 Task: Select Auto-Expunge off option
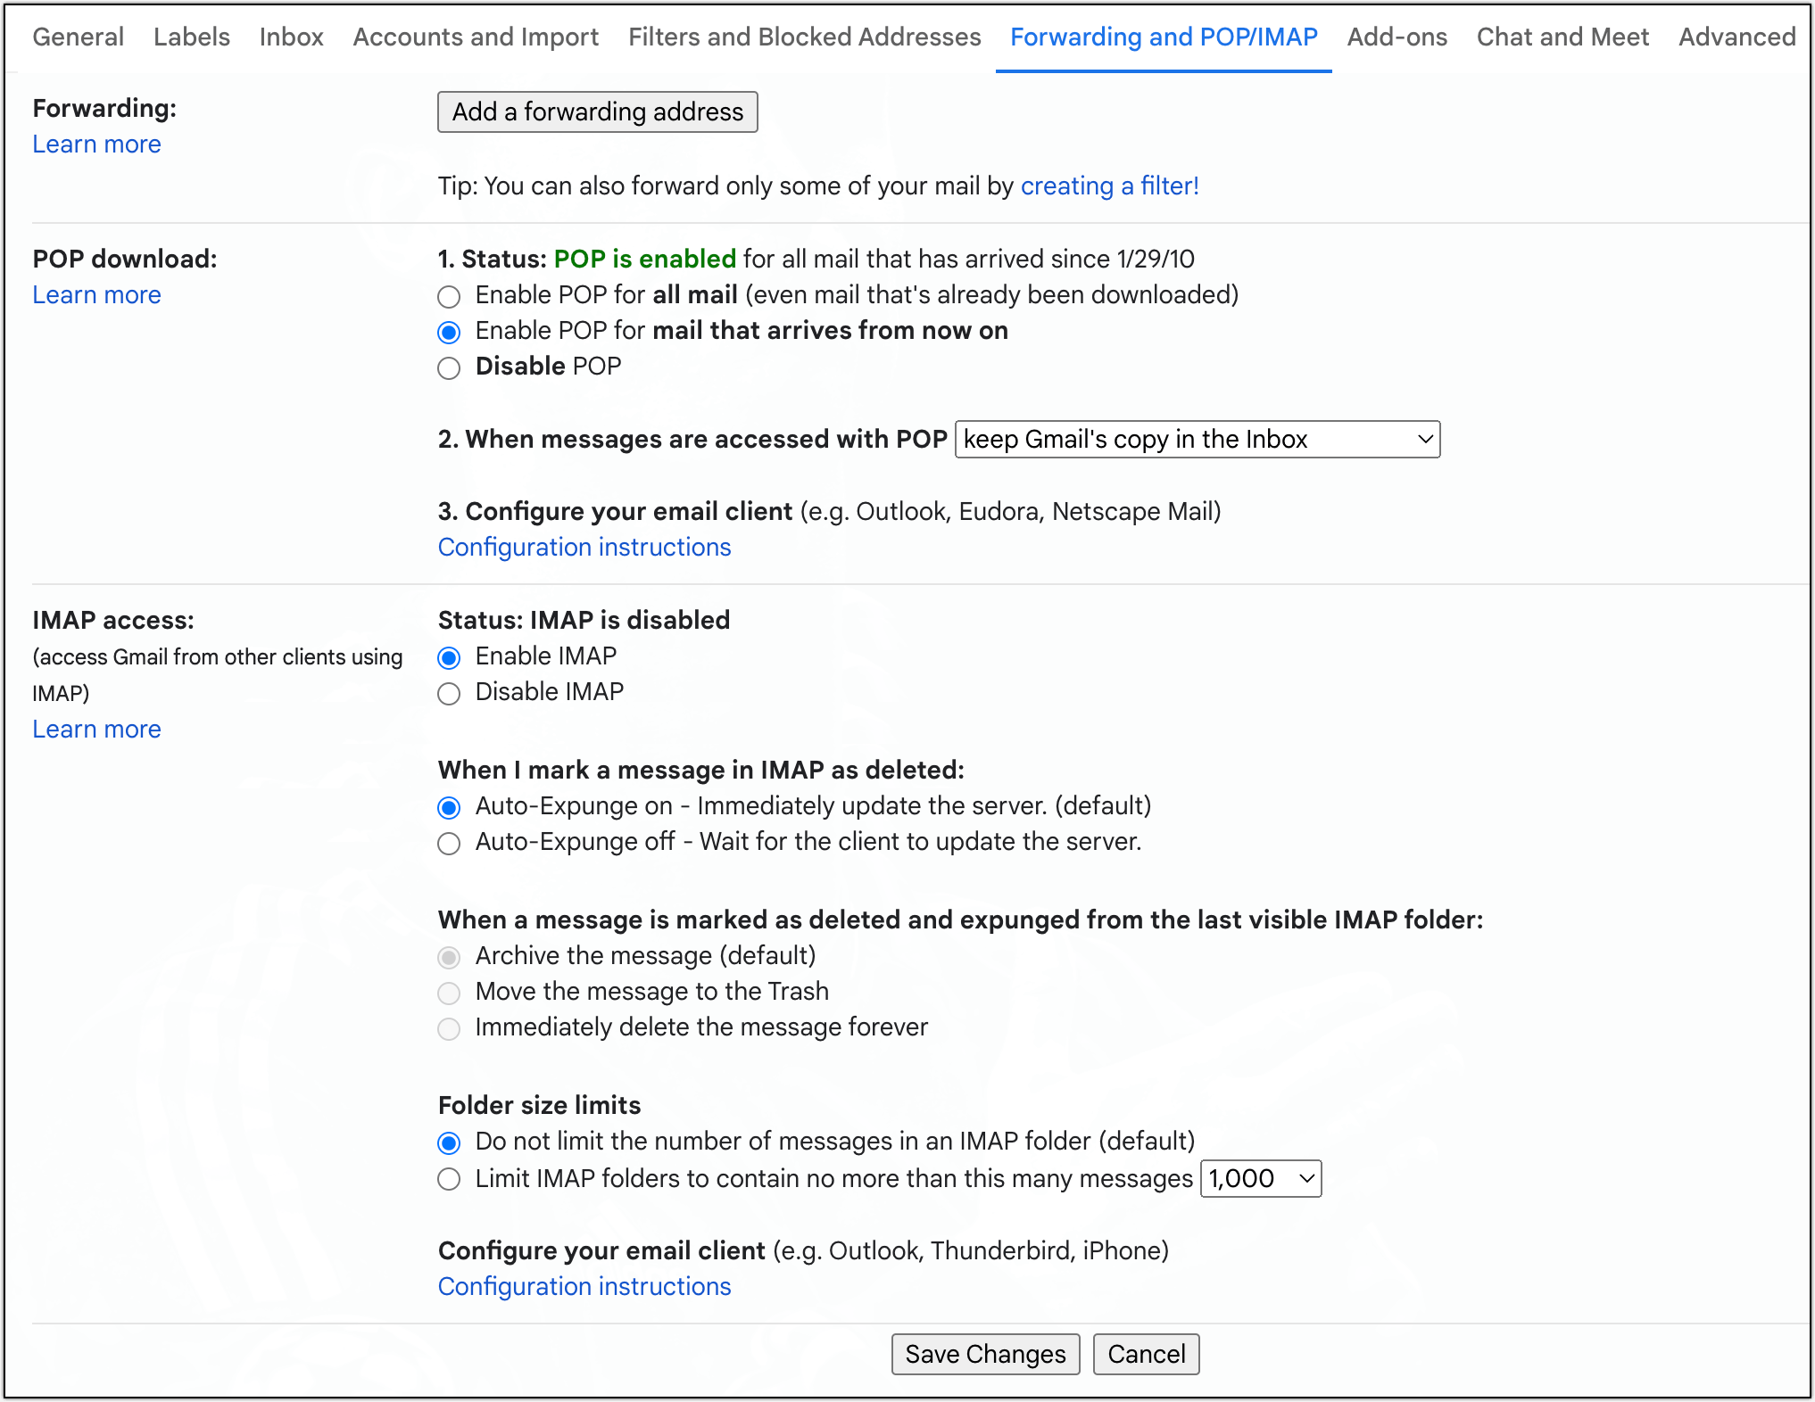pyautogui.click(x=449, y=843)
